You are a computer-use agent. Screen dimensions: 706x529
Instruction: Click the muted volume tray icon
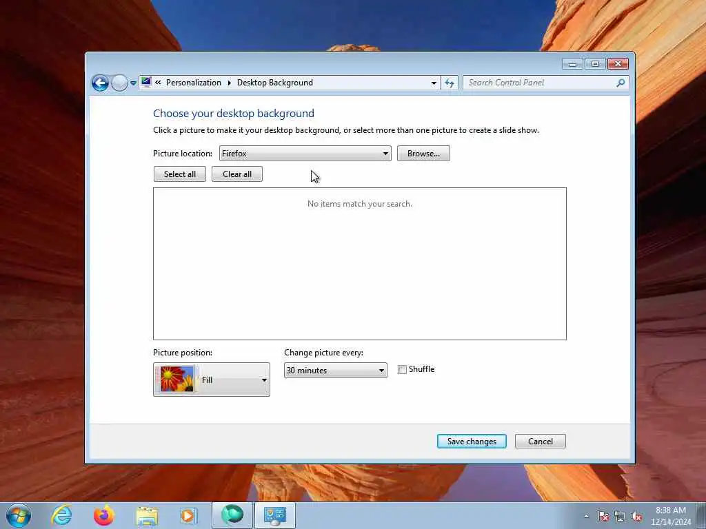636,517
